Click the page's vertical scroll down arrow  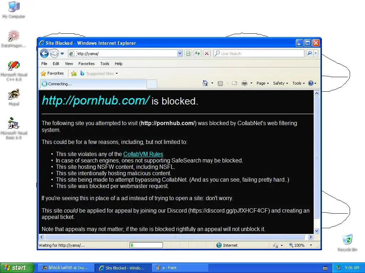pyautogui.click(x=317, y=231)
